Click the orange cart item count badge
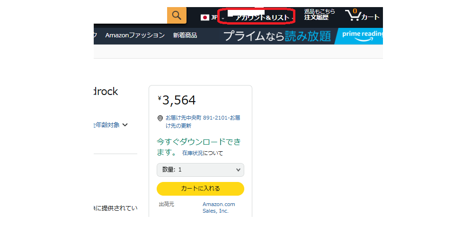 pos(355,11)
